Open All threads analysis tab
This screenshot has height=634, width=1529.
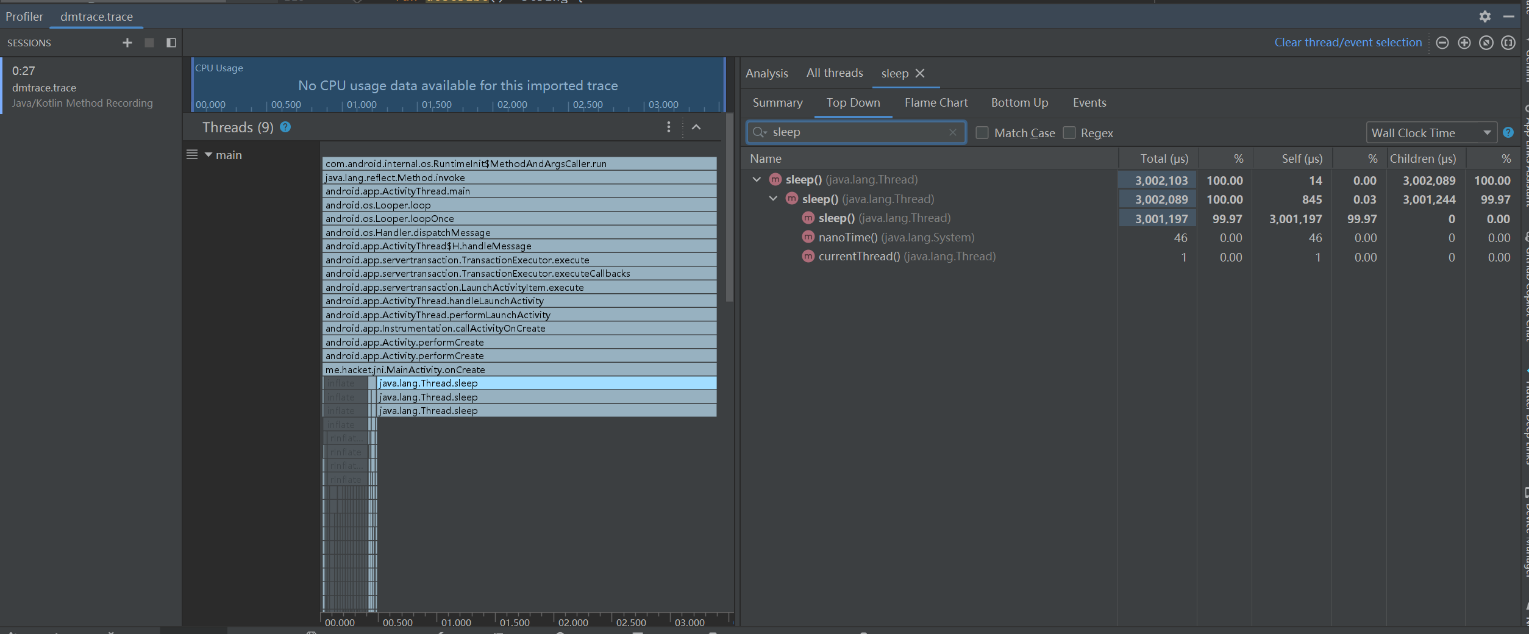pos(835,73)
